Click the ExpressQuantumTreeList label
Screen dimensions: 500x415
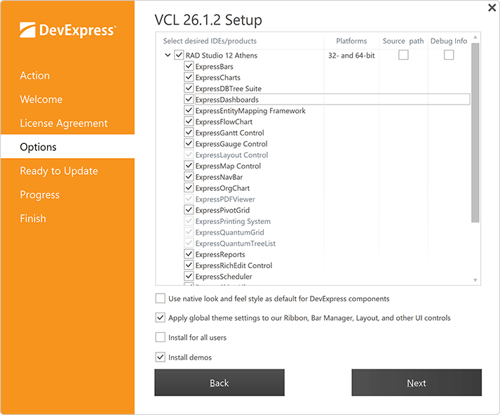(236, 244)
